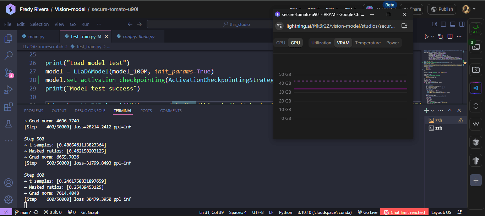The width and height of the screenshot is (485, 216).
Task: Click the Manage gear icon
Action: [x=9, y=200]
